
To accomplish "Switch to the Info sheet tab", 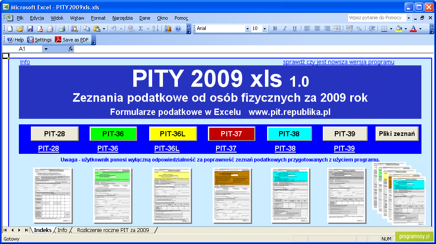I will (62, 230).
